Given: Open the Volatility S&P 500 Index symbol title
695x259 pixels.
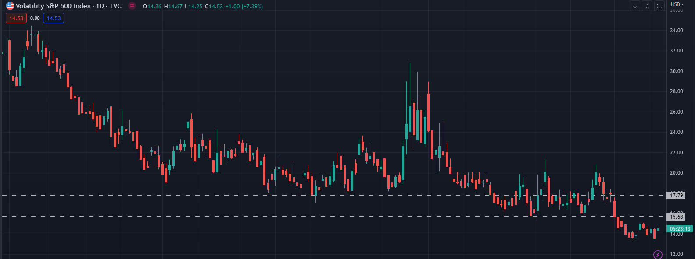Looking at the screenshot, I should pyautogui.click(x=68, y=6).
